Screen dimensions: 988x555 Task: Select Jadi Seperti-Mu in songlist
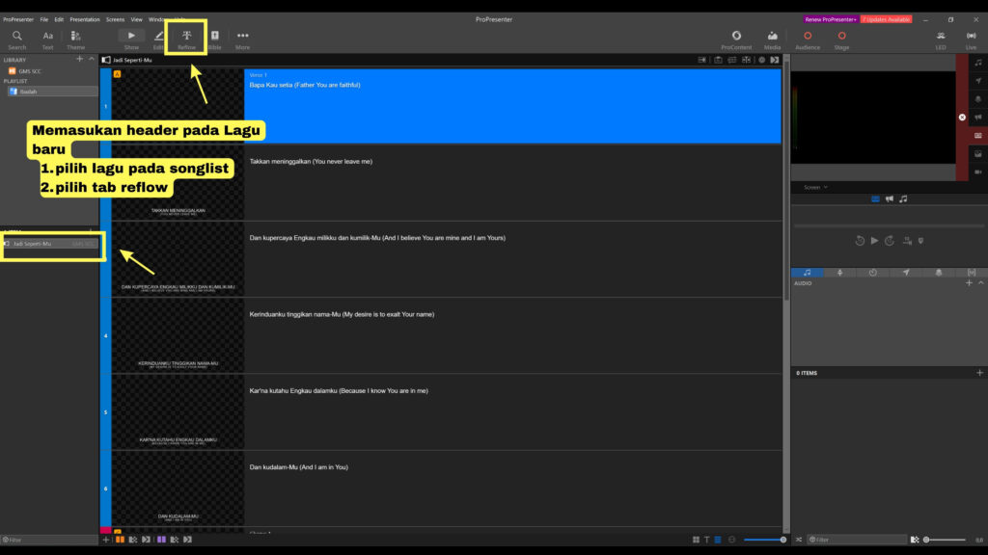(50, 244)
